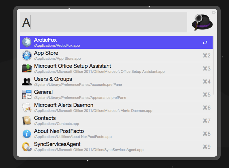Click the ⌘9 shortcut label for SyncServicesAgent

coord(206,147)
